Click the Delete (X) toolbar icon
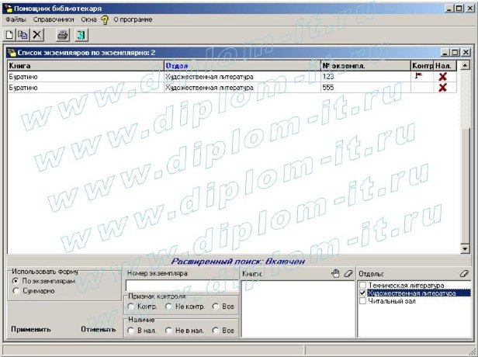Screen dimensions: 478x357 pyautogui.click(x=37, y=35)
